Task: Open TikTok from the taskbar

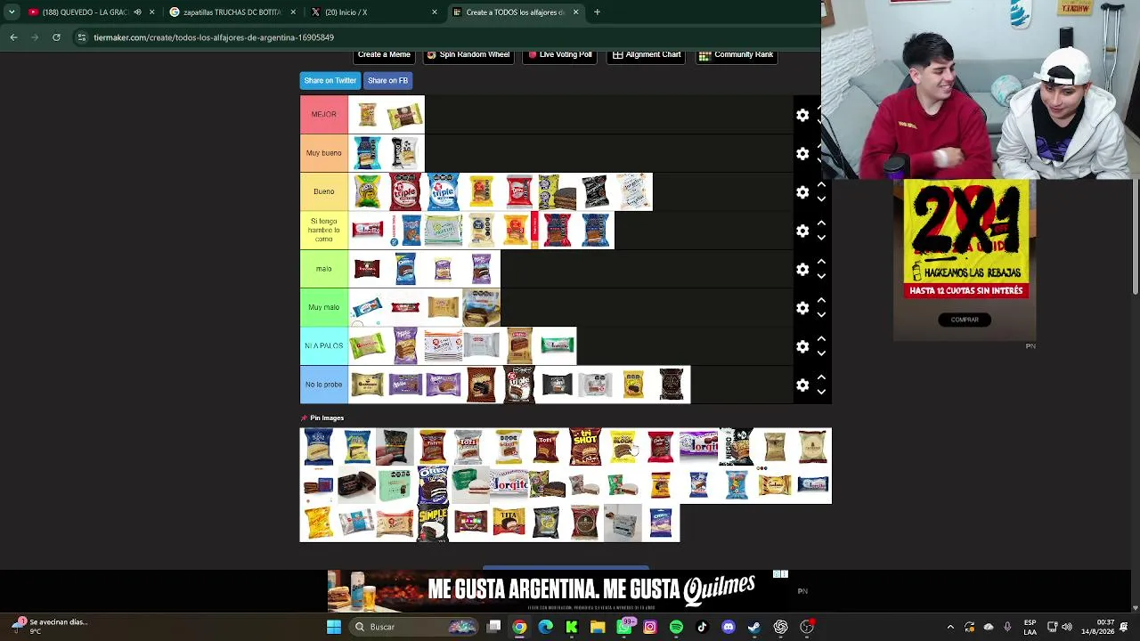Action: (702, 627)
